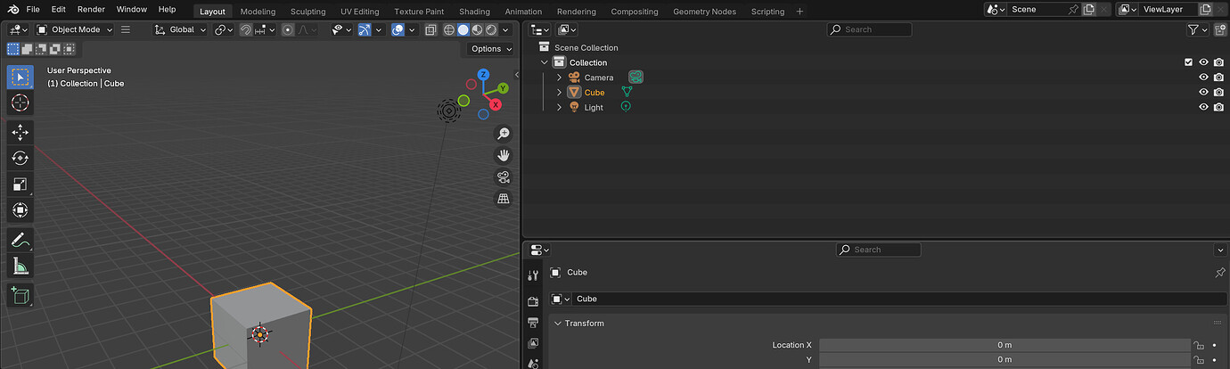
Task: Hide the Camera object in viewport
Action: point(1203,78)
